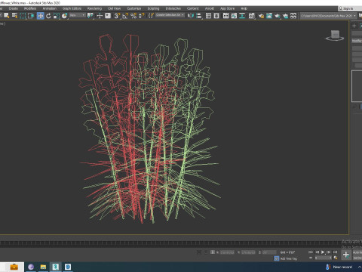The width and height of the screenshot is (362, 272).
Task: Open the Animation menu
Action: 50,8
